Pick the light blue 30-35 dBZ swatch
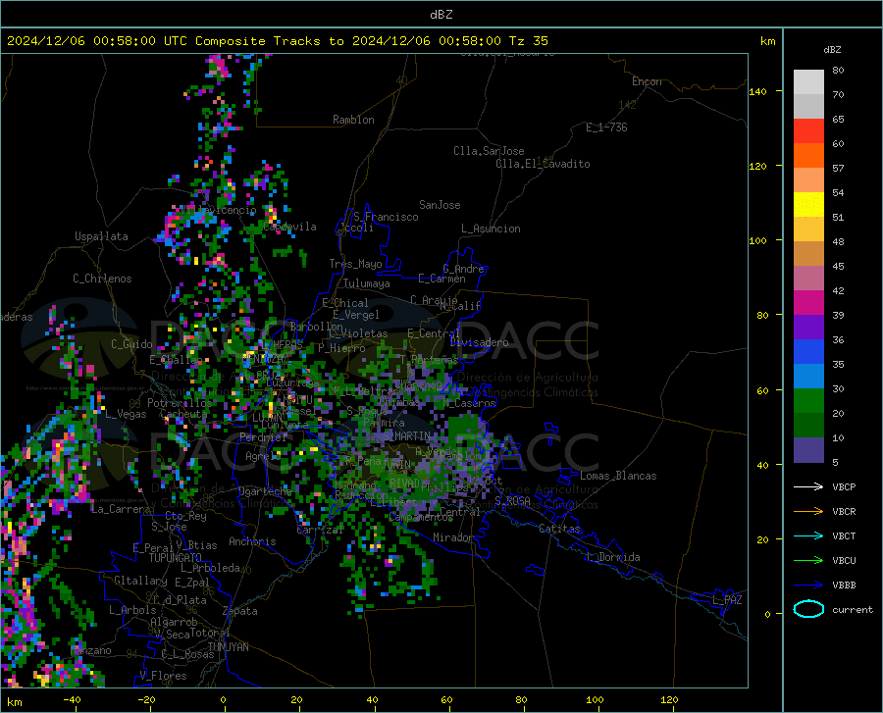Image resolution: width=883 pixels, height=713 pixels. click(x=808, y=377)
